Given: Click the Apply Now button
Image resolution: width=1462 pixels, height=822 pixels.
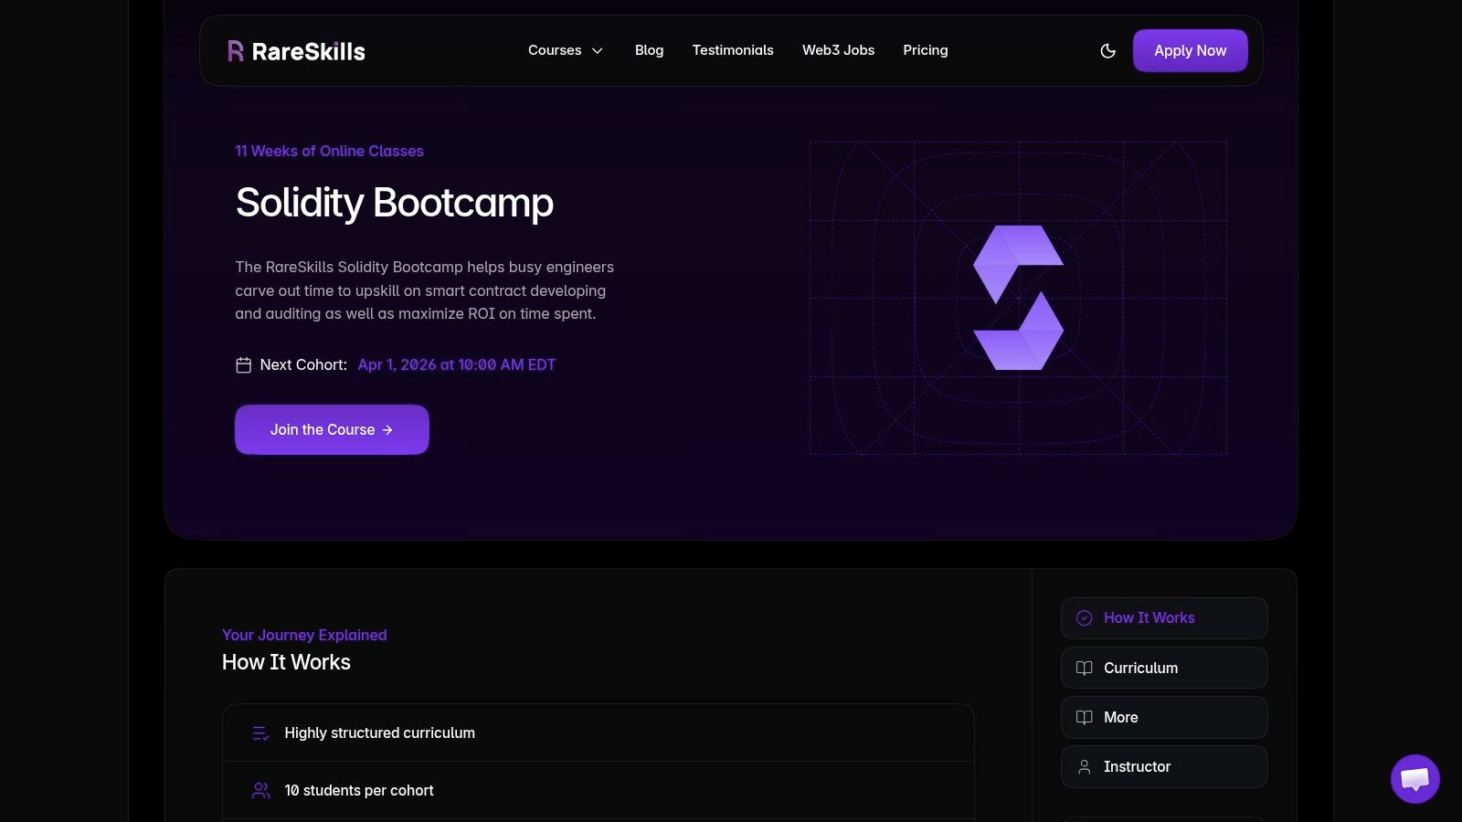Looking at the screenshot, I should pos(1190,50).
